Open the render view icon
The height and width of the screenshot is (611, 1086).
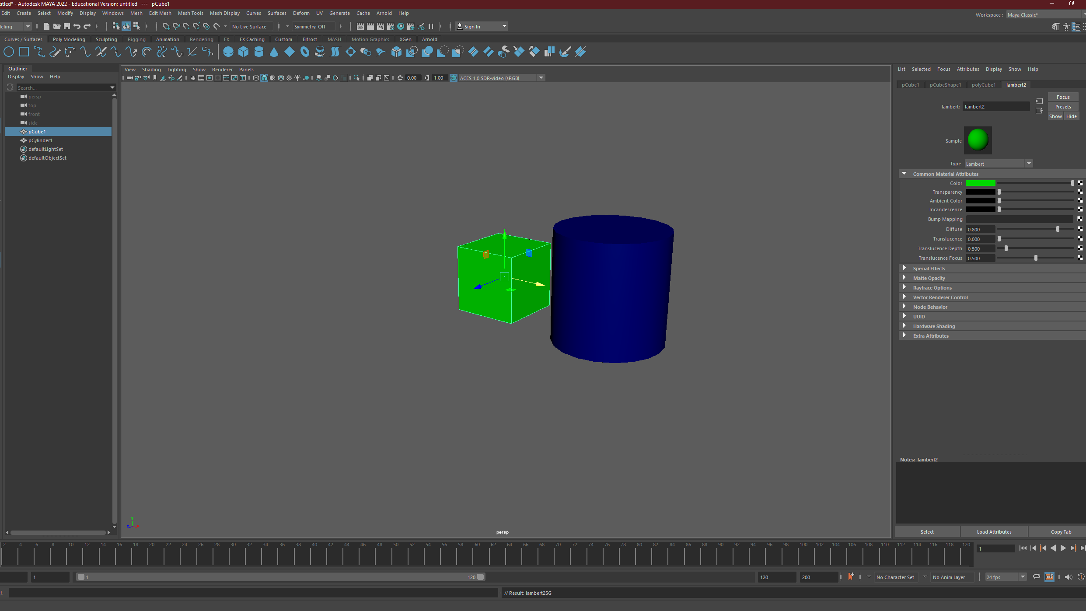[360, 26]
